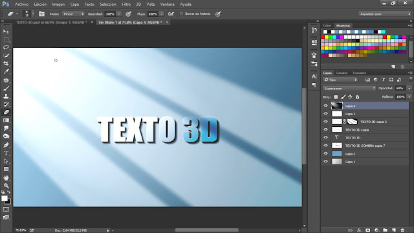The height and width of the screenshot is (233, 414).
Task: Select the History Brush tool
Action: pos(6,104)
